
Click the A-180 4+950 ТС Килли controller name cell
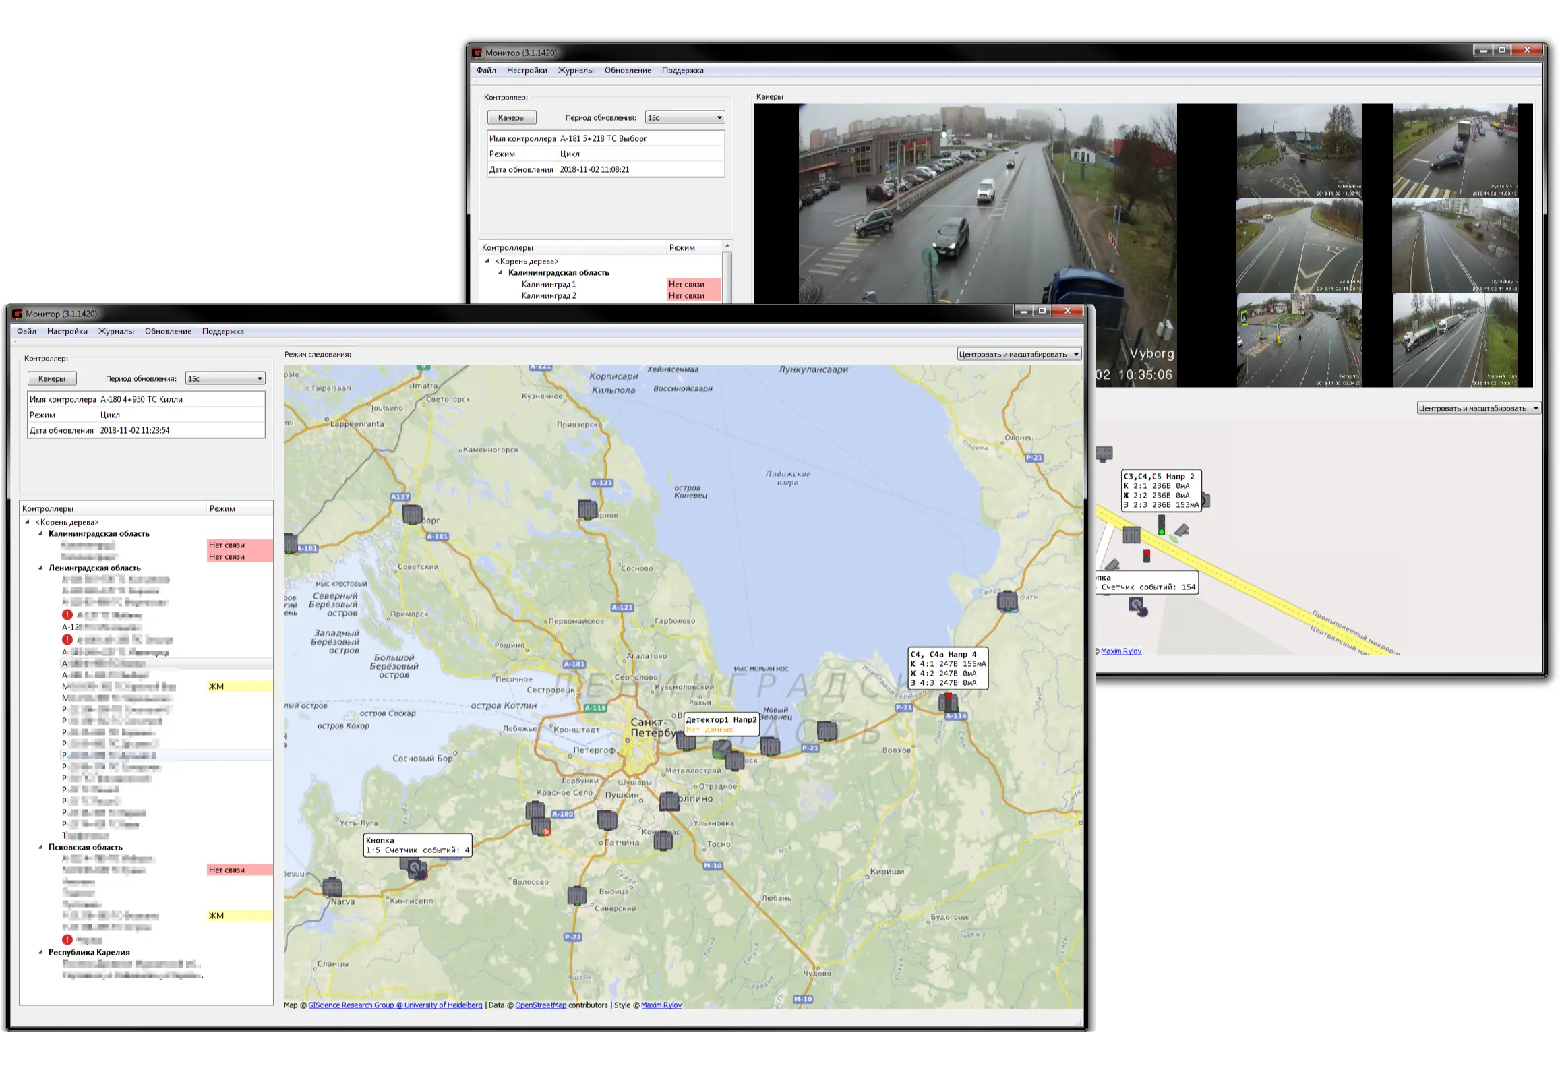click(x=181, y=399)
